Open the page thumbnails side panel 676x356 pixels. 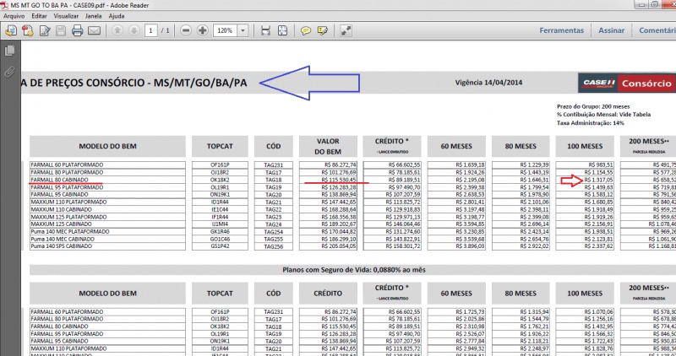point(9,51)
